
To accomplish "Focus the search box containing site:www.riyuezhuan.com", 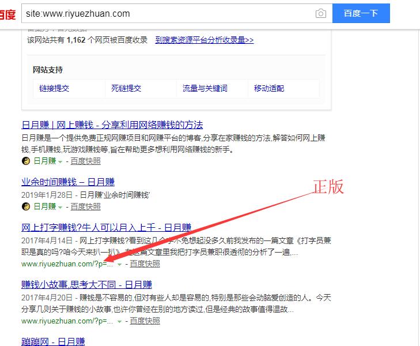I will point(177,13).
